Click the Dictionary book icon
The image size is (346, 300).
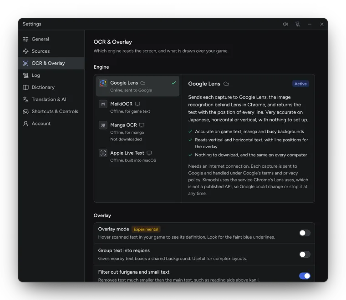tap(25, 87)
